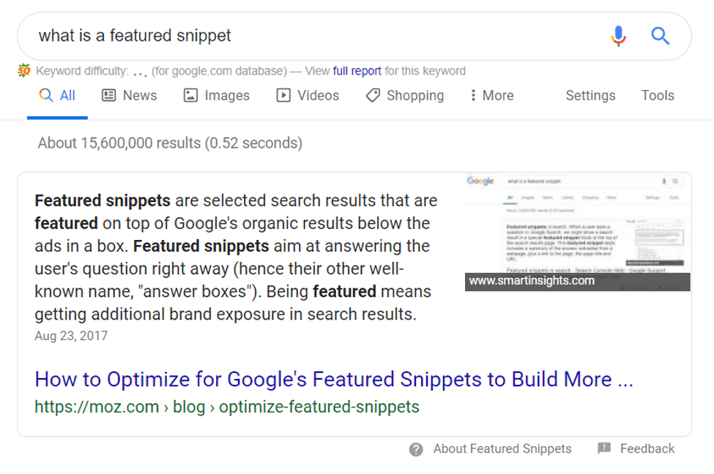Click the SEO extension badge beside Keyword difficulty

tap(24, 70)
